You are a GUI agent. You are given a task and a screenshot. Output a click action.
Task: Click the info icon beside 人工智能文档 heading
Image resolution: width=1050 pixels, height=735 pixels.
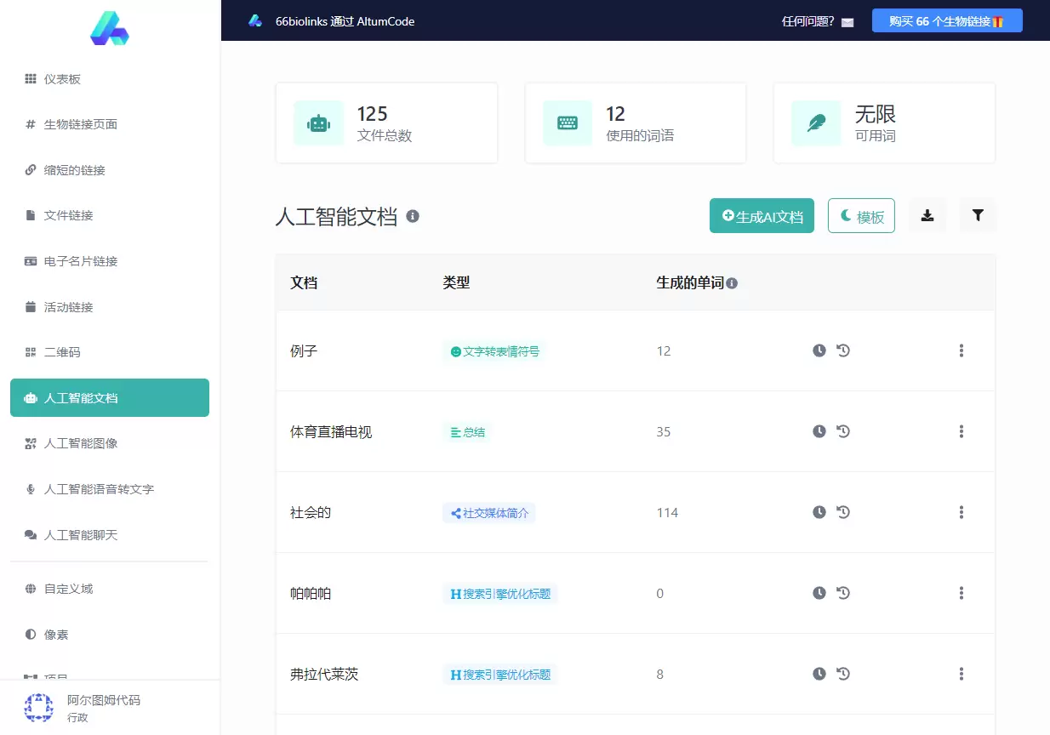click(x=413, y=216)
